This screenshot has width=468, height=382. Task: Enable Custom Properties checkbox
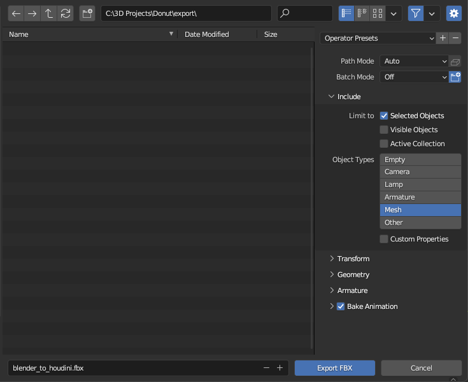tap(384, 239)
